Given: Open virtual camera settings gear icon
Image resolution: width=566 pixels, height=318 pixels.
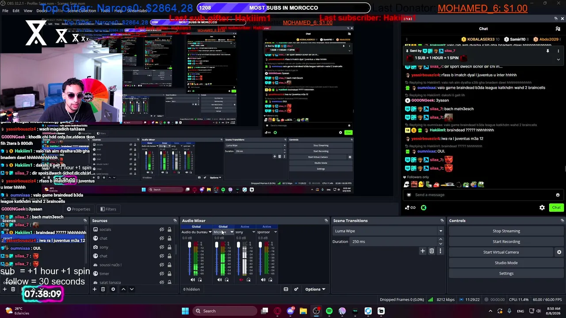Looking at the screenshot, I should coord(559,252).
